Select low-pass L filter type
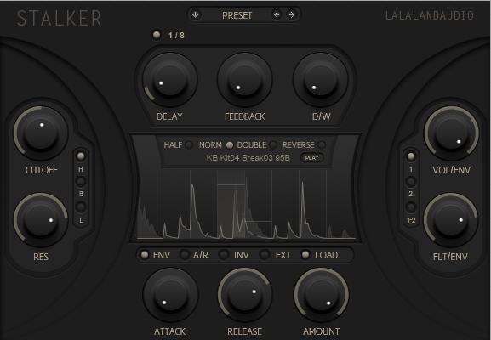Viewport: 491px width, 340px height. pyautogui.click(x=81, y=207)
